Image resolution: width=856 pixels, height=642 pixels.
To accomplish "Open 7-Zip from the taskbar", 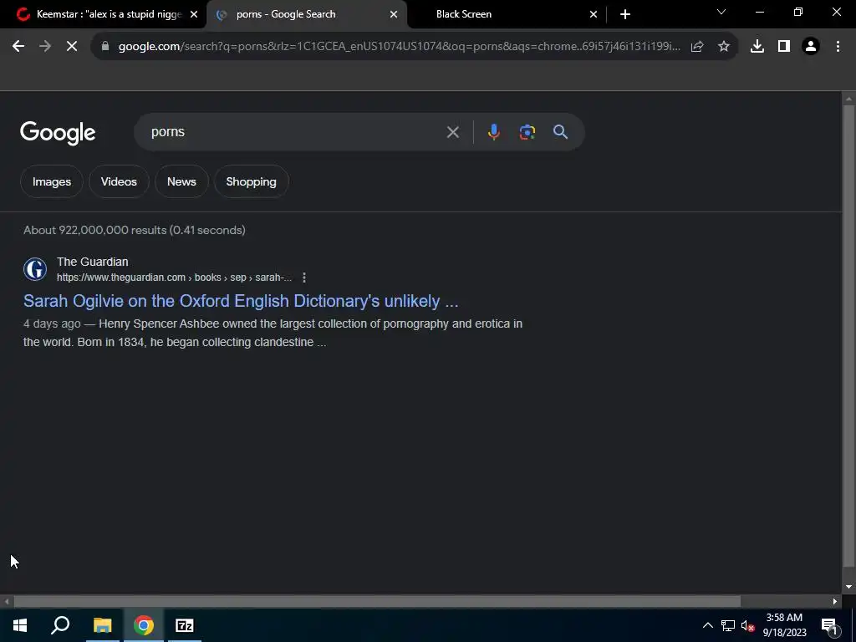I will (x=185, y=625).
